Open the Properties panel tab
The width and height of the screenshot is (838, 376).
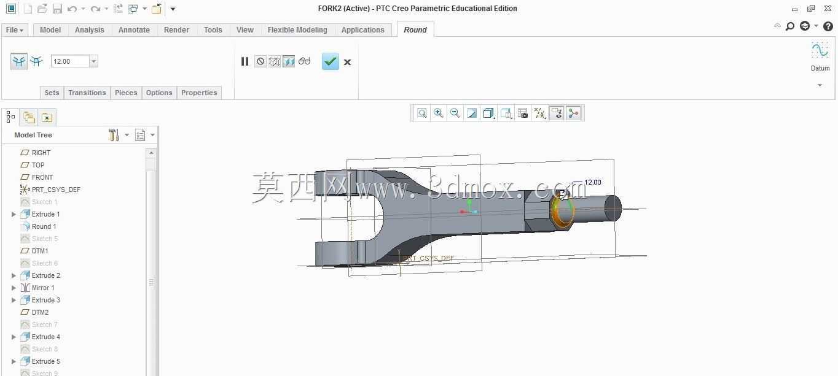pyautogui.click(x=199, y=93)
